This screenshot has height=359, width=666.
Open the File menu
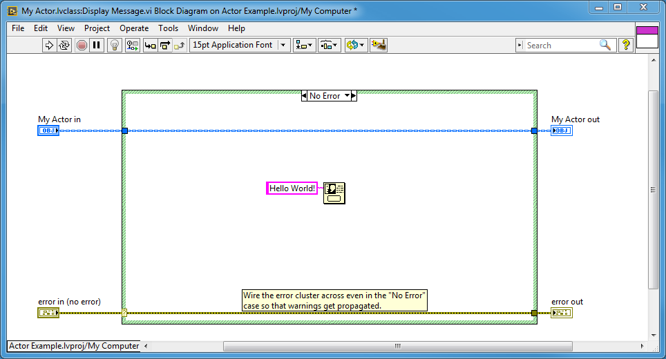pos(18,28)
